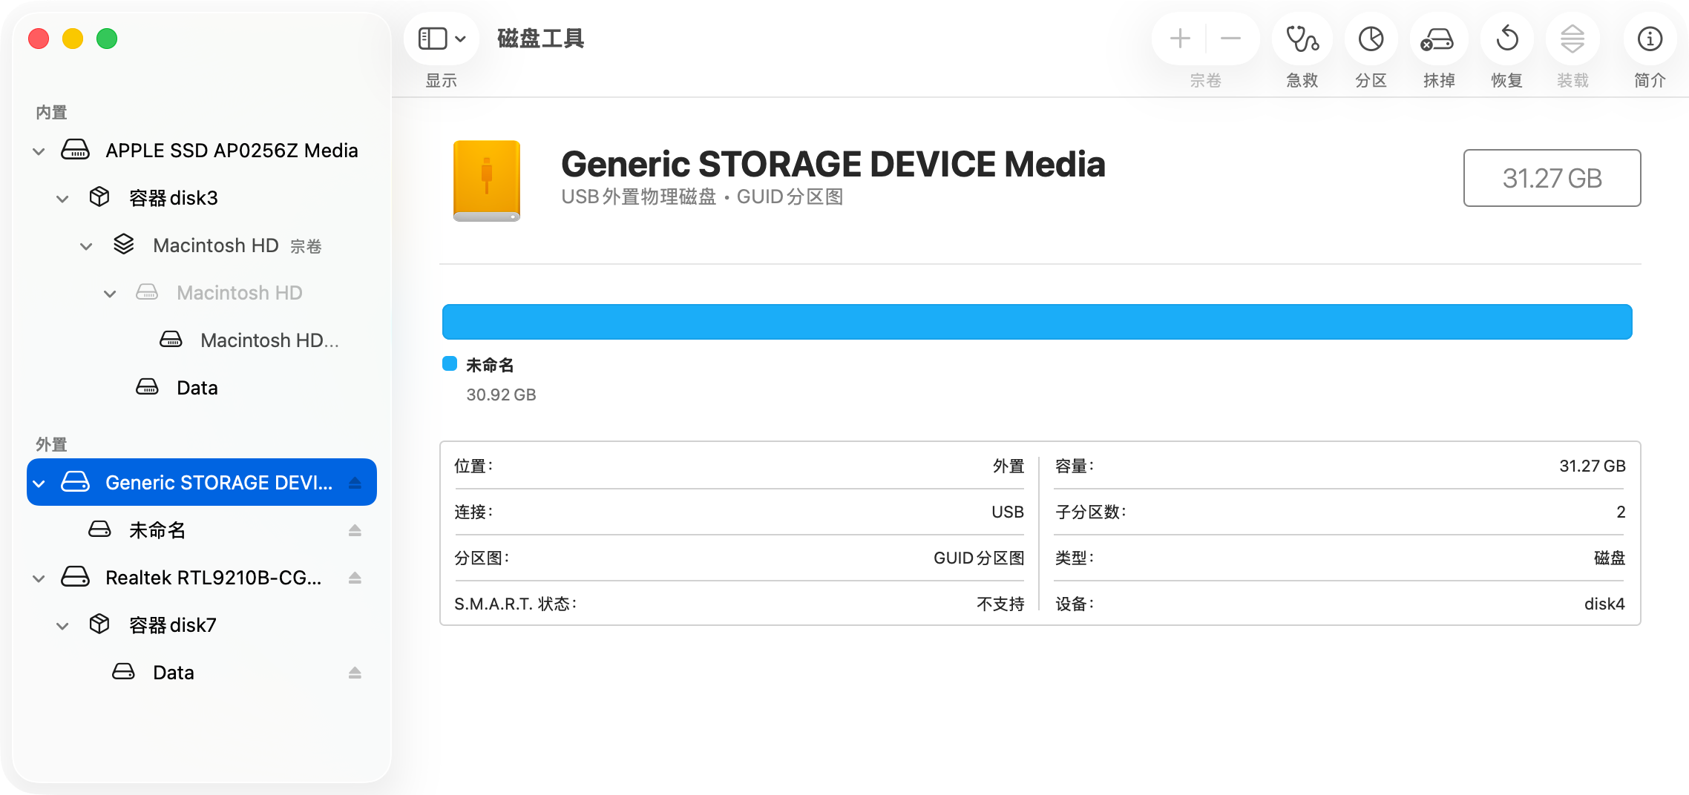Click the remove volume minus icon
Screen dimensions: 1689x795
(x=1230, y=39)
